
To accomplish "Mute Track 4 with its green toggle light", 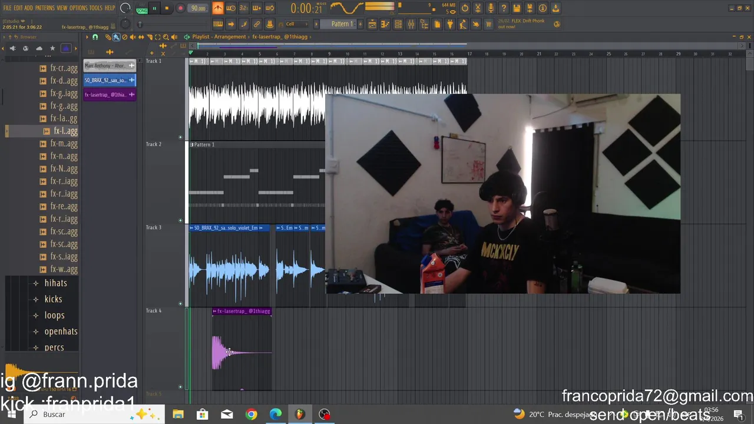I will tap(180, 387).
